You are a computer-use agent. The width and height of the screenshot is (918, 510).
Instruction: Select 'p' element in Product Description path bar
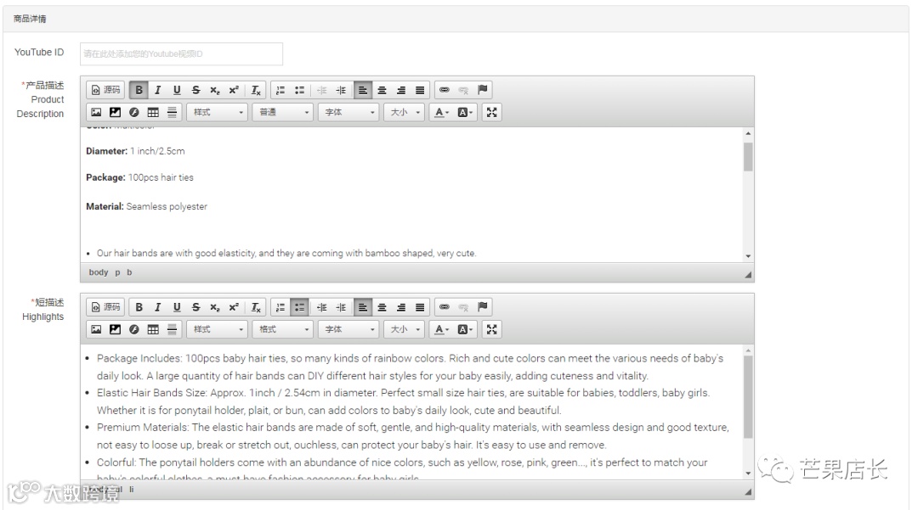pos(117,272)
